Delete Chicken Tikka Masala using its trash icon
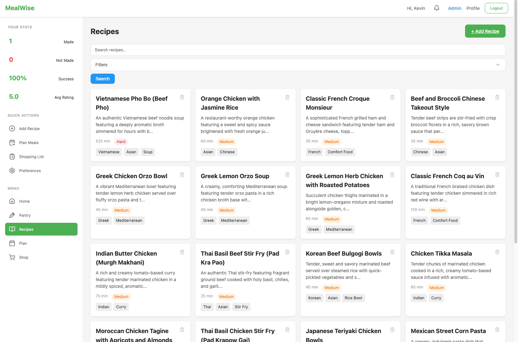The width and height of the screenshot is (518, 342). [497, 252]
